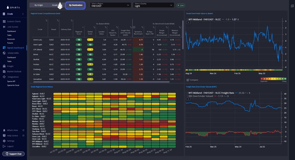Open Signals Dashboard in the sidebar
295x160 pixels.
click(x=15, y=48)
